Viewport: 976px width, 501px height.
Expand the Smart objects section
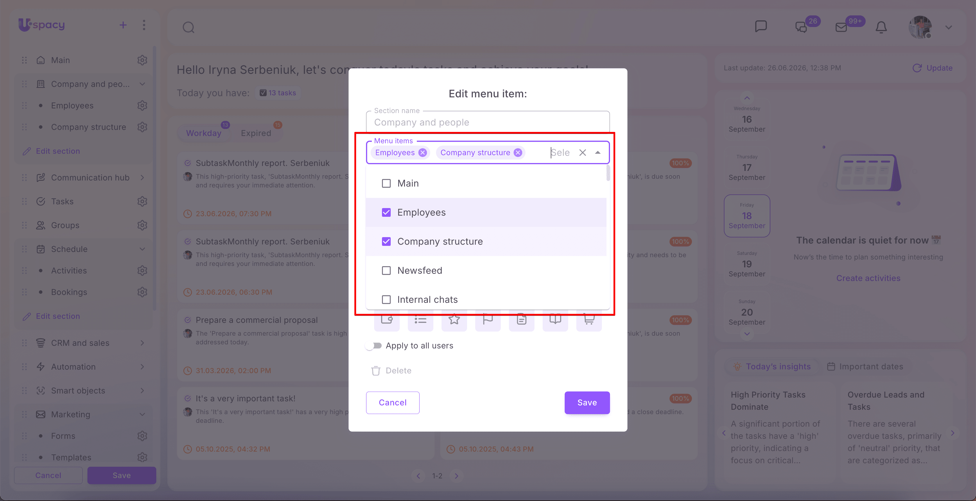pos(142,391)
